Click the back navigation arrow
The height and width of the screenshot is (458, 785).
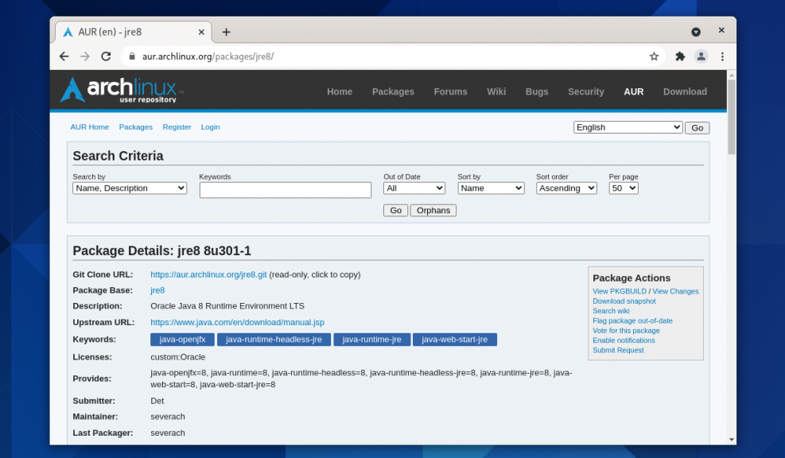[x=64, y=56]
